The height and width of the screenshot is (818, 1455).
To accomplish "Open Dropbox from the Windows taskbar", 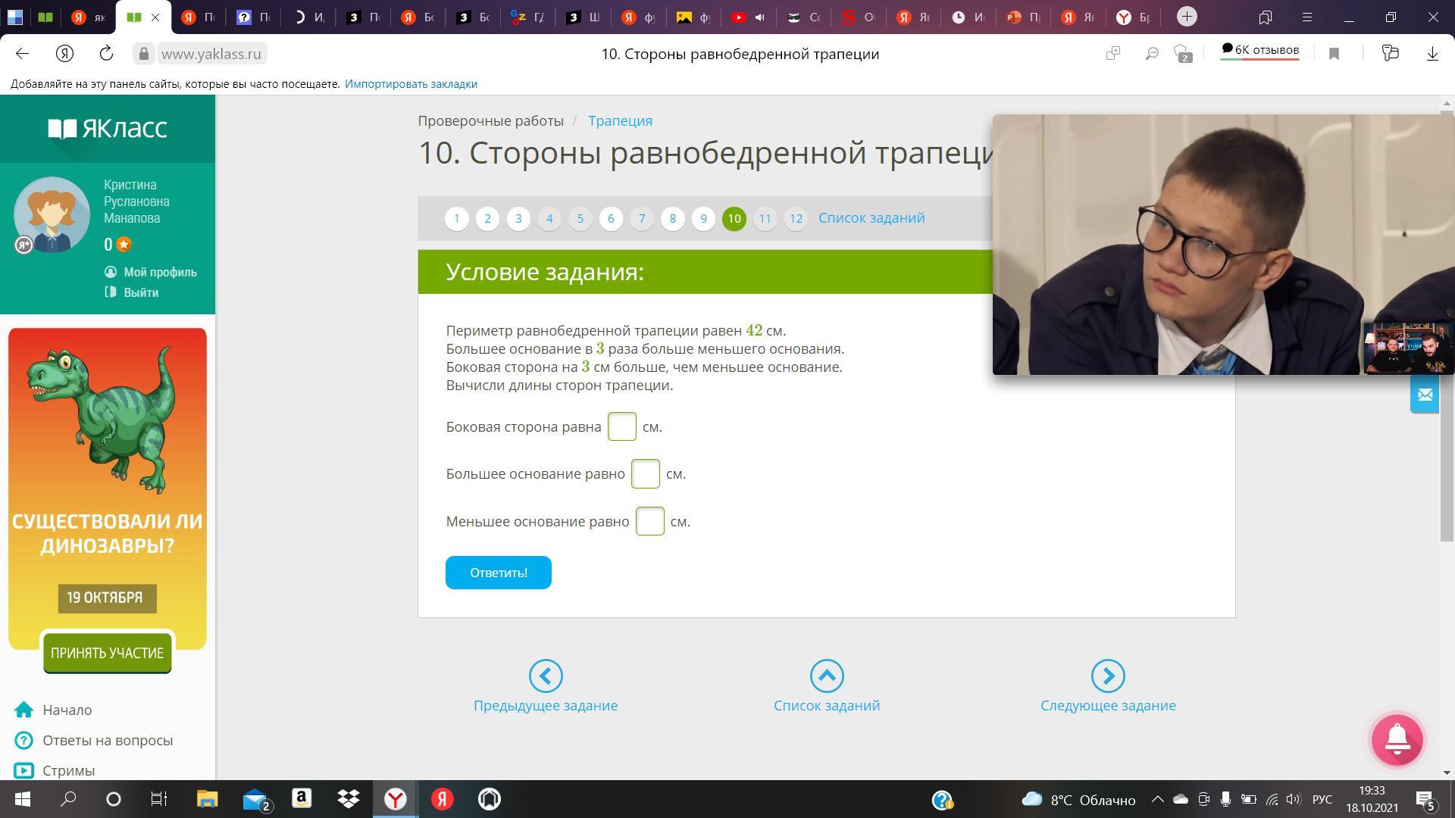I will click(348, 799).
